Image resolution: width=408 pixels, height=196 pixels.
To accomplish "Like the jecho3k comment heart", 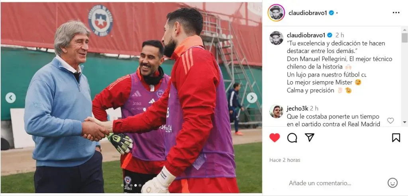I will coord(390,121).
